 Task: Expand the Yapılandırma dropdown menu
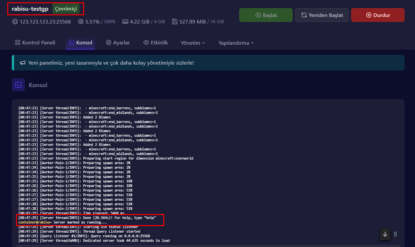pos(236,43)
